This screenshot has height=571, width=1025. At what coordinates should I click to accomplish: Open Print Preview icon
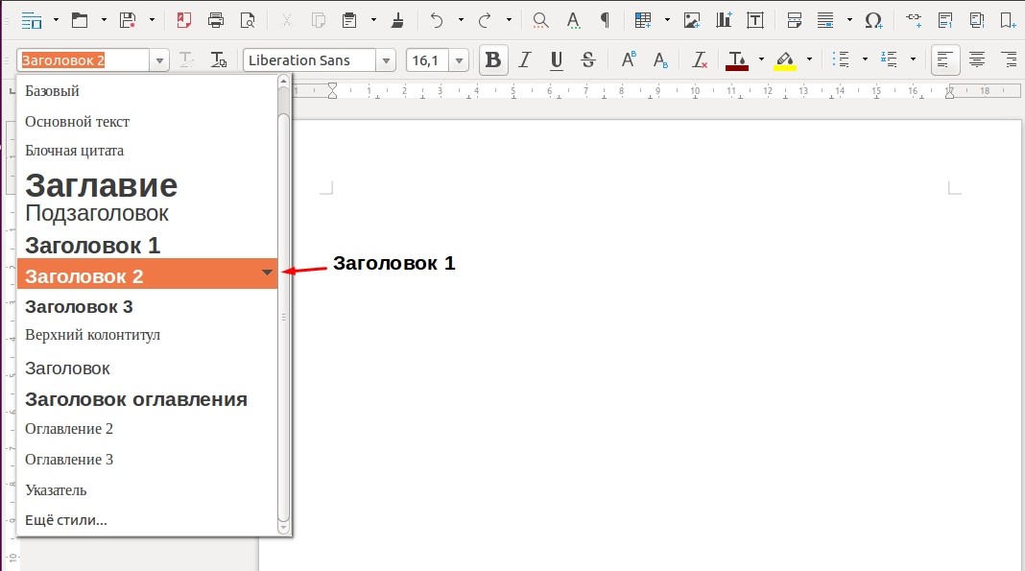point(248,20)
